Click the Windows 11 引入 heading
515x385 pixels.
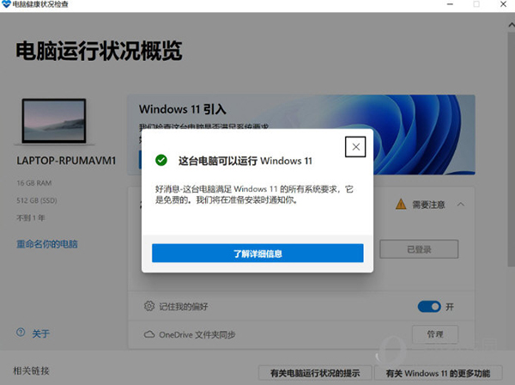183,109
